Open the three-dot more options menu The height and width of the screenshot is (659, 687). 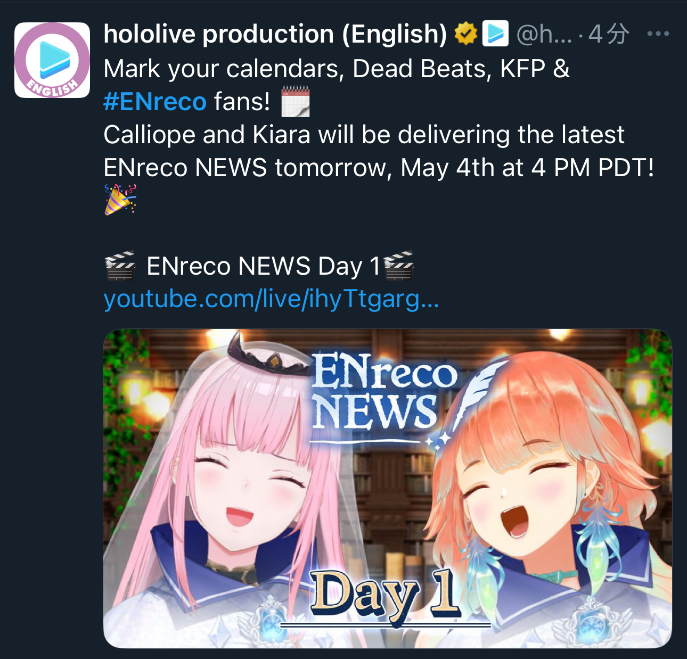point(658,34)
